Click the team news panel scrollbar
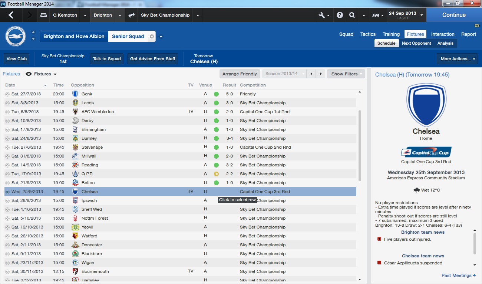The height and width of the screenshot is (284, 482). (475, 244)
